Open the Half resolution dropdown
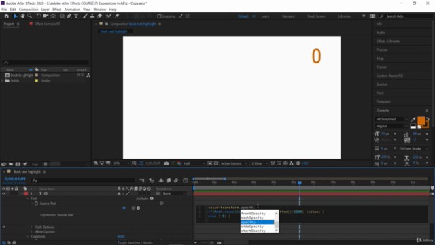Screen dimensions: 435x245 [x=194, y=163]
